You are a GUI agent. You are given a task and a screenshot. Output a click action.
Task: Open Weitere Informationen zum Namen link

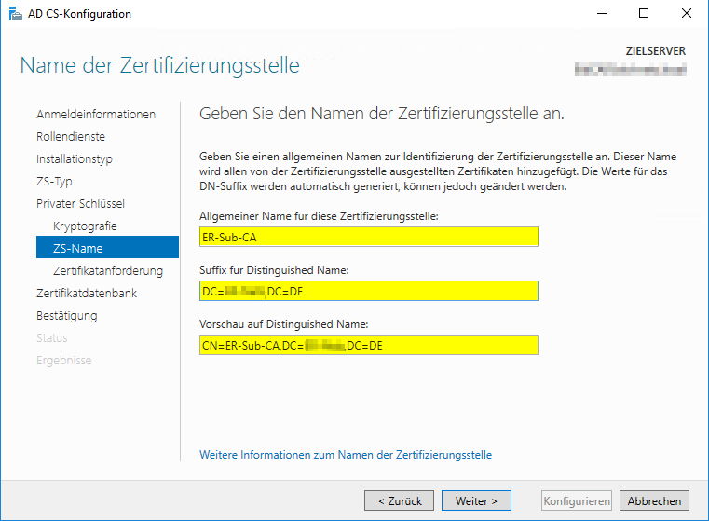(346, 455)
